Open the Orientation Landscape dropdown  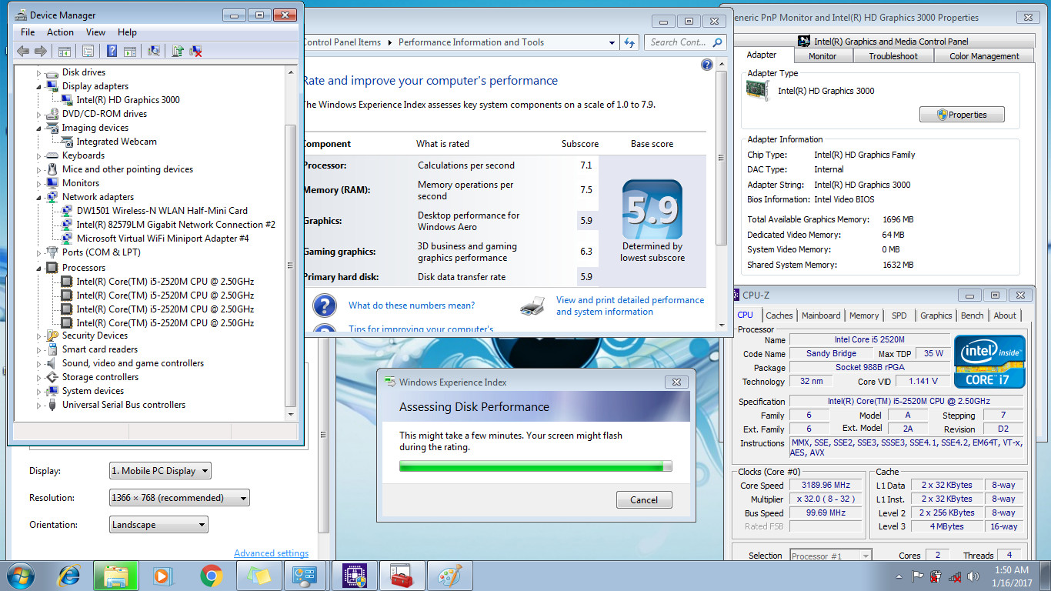click(x=159, y=525)
